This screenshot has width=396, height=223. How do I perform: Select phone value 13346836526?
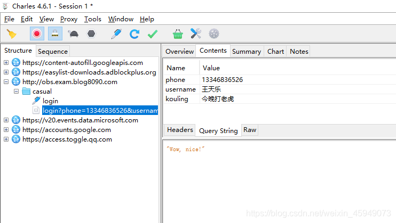[x=222, y=80]
